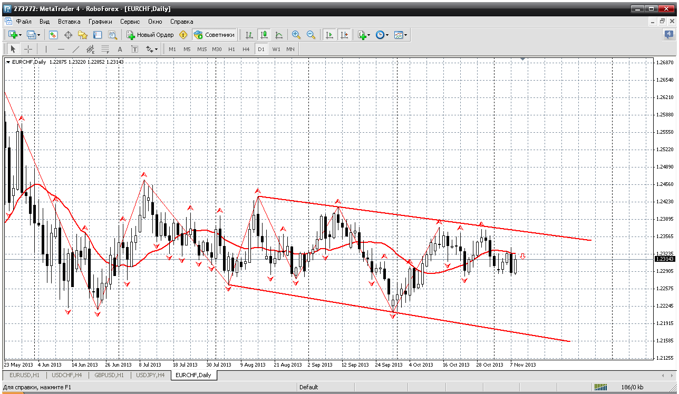Open the Графики menu
The height and width of the screenshot is (394, 679).
point(100,22)
